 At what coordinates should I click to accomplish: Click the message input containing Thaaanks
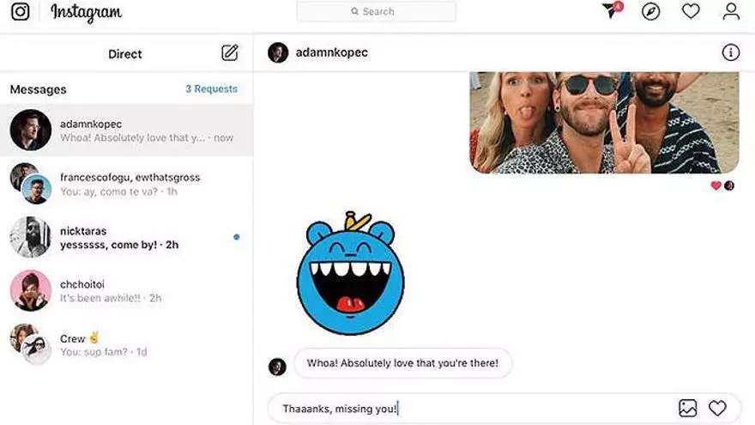(472, 409)
